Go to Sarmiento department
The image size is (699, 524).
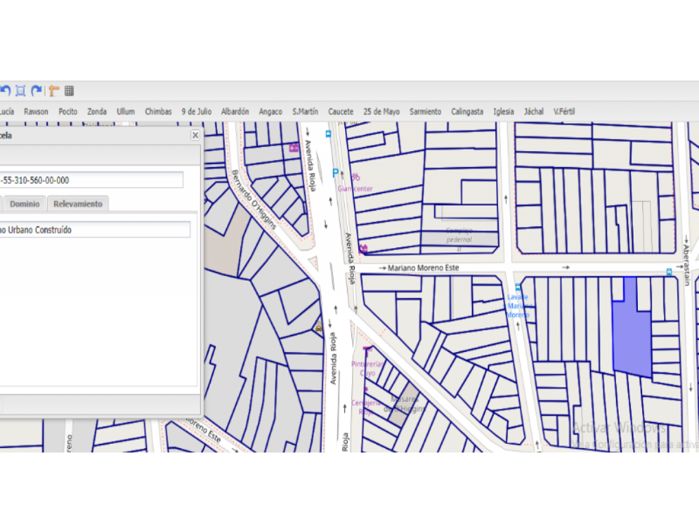point(425,111)
